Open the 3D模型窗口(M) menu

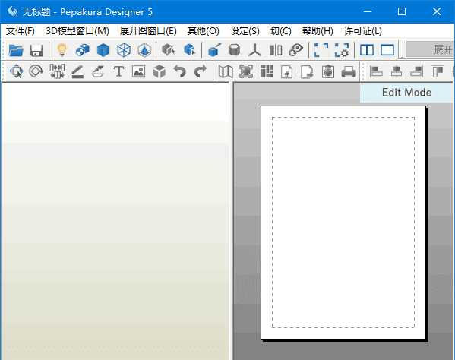[x=77, y=31]
